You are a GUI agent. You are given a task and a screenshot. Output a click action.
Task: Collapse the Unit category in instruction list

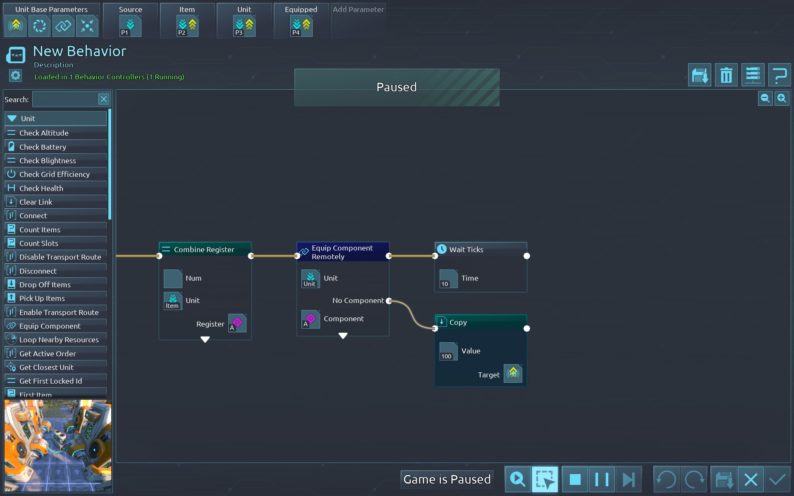[12, 119]
